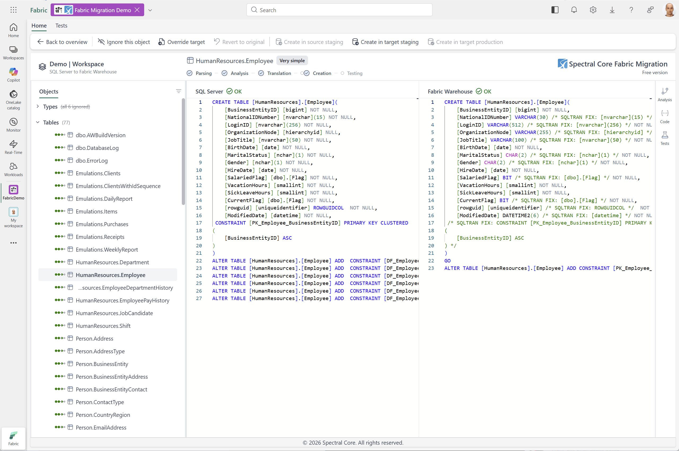679x451 pixels.
Task: Switch to the Tests tab
Action: click(61, 26)
